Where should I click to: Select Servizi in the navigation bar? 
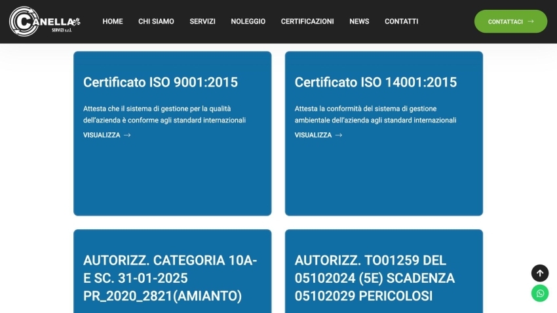202,22
